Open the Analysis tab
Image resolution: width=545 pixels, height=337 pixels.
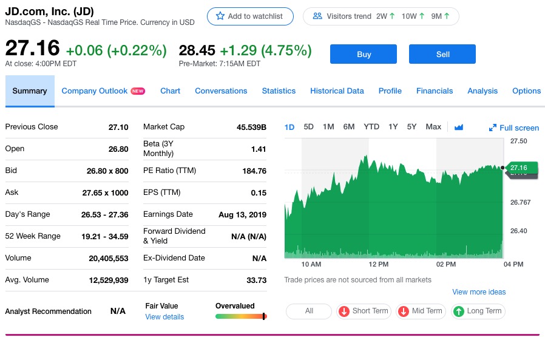482,91
